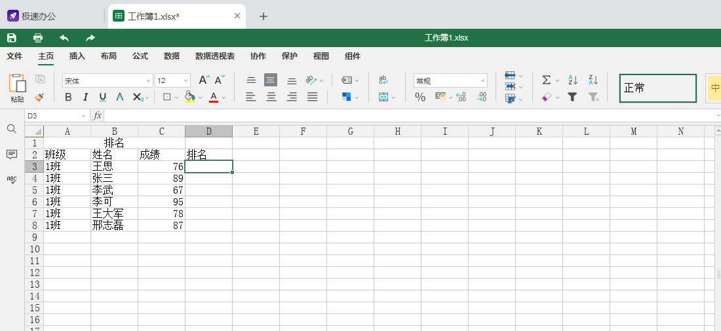Toggle Bold formatting
This screenshot has height=331, width=721.
(x=68, y=97)
